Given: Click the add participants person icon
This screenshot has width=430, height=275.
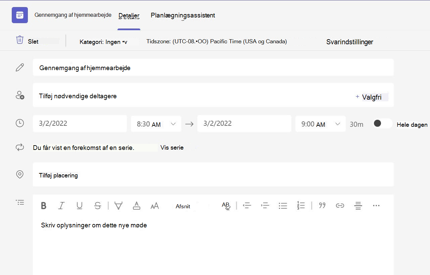Looking at the screenshot, I should point(20,95).
